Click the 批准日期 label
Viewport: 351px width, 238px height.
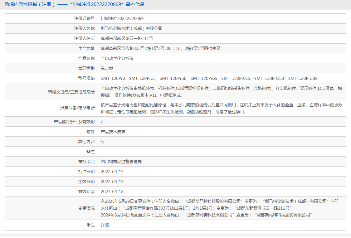(86, 172)
